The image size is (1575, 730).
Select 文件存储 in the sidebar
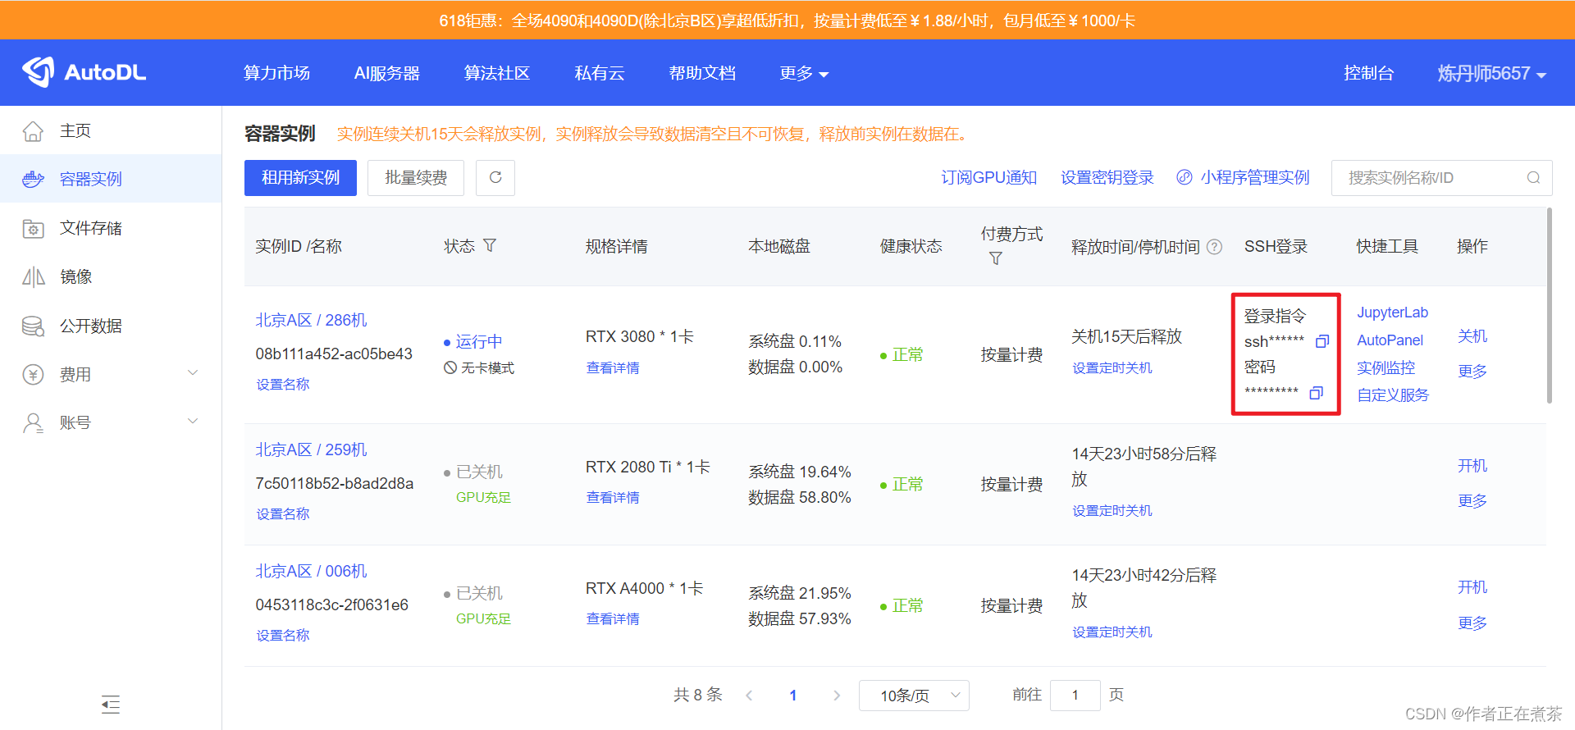coord(90,228)
